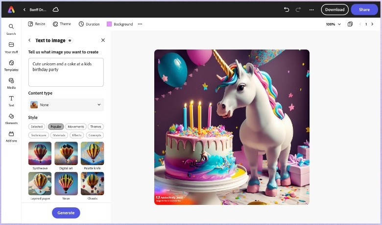Choose the Neon style thumbnail
Image resolution: width=382 pixels, height=225 pixels.
click(x=66, y=183)
